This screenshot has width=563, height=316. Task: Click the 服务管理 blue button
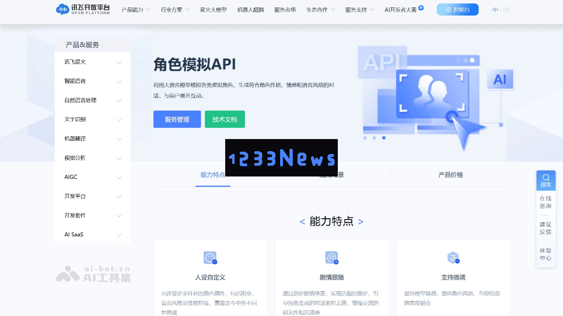coord(177,119)
